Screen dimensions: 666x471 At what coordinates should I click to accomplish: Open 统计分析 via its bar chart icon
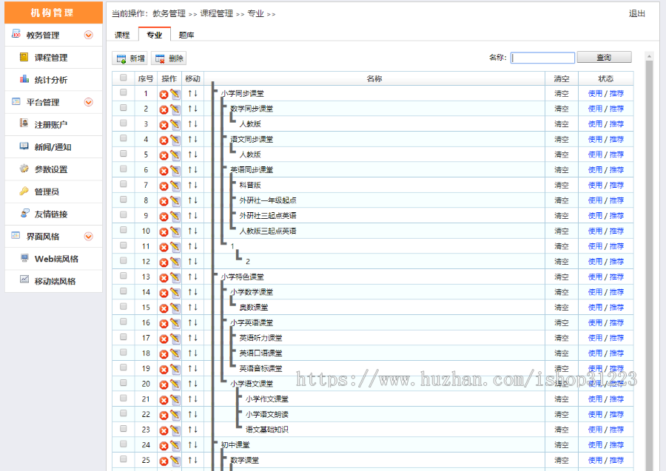click(24, 80)
